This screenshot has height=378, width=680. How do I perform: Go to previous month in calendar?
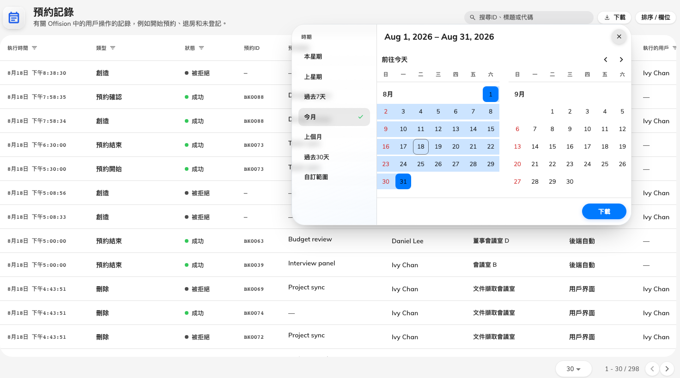click(x=606, y=60)
